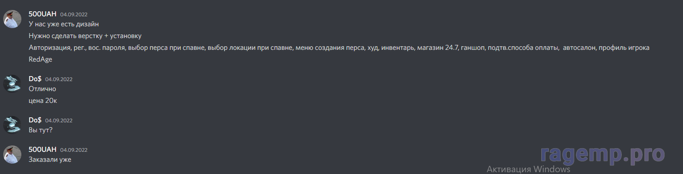The width and height of the screenshot is (683, 174).
Task: Click Do$ avatar beside 'Вы тут?' message
Action: tap(12, 125)
